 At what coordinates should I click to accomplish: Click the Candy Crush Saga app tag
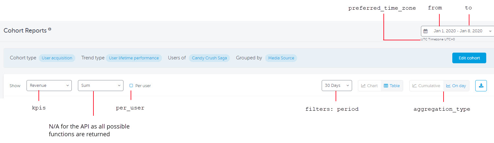209,58
